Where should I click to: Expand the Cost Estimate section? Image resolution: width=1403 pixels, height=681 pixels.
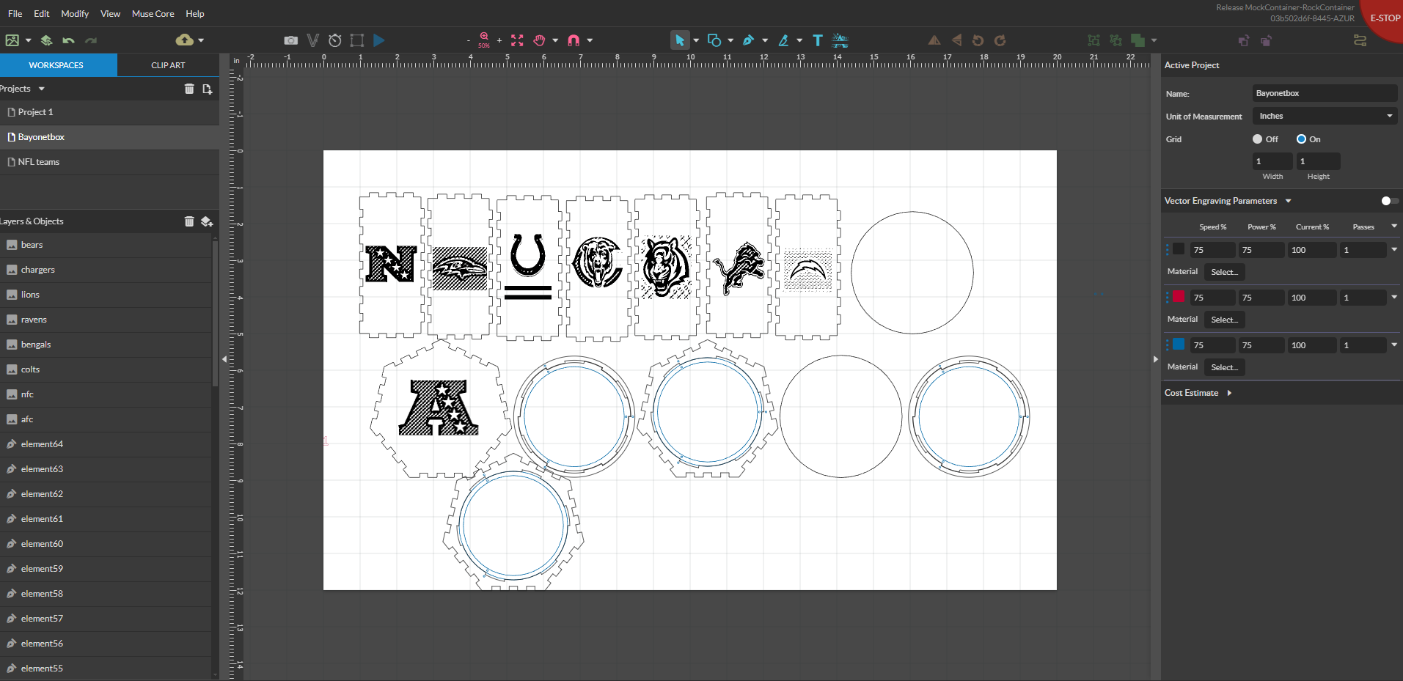tap(1229, 393)
